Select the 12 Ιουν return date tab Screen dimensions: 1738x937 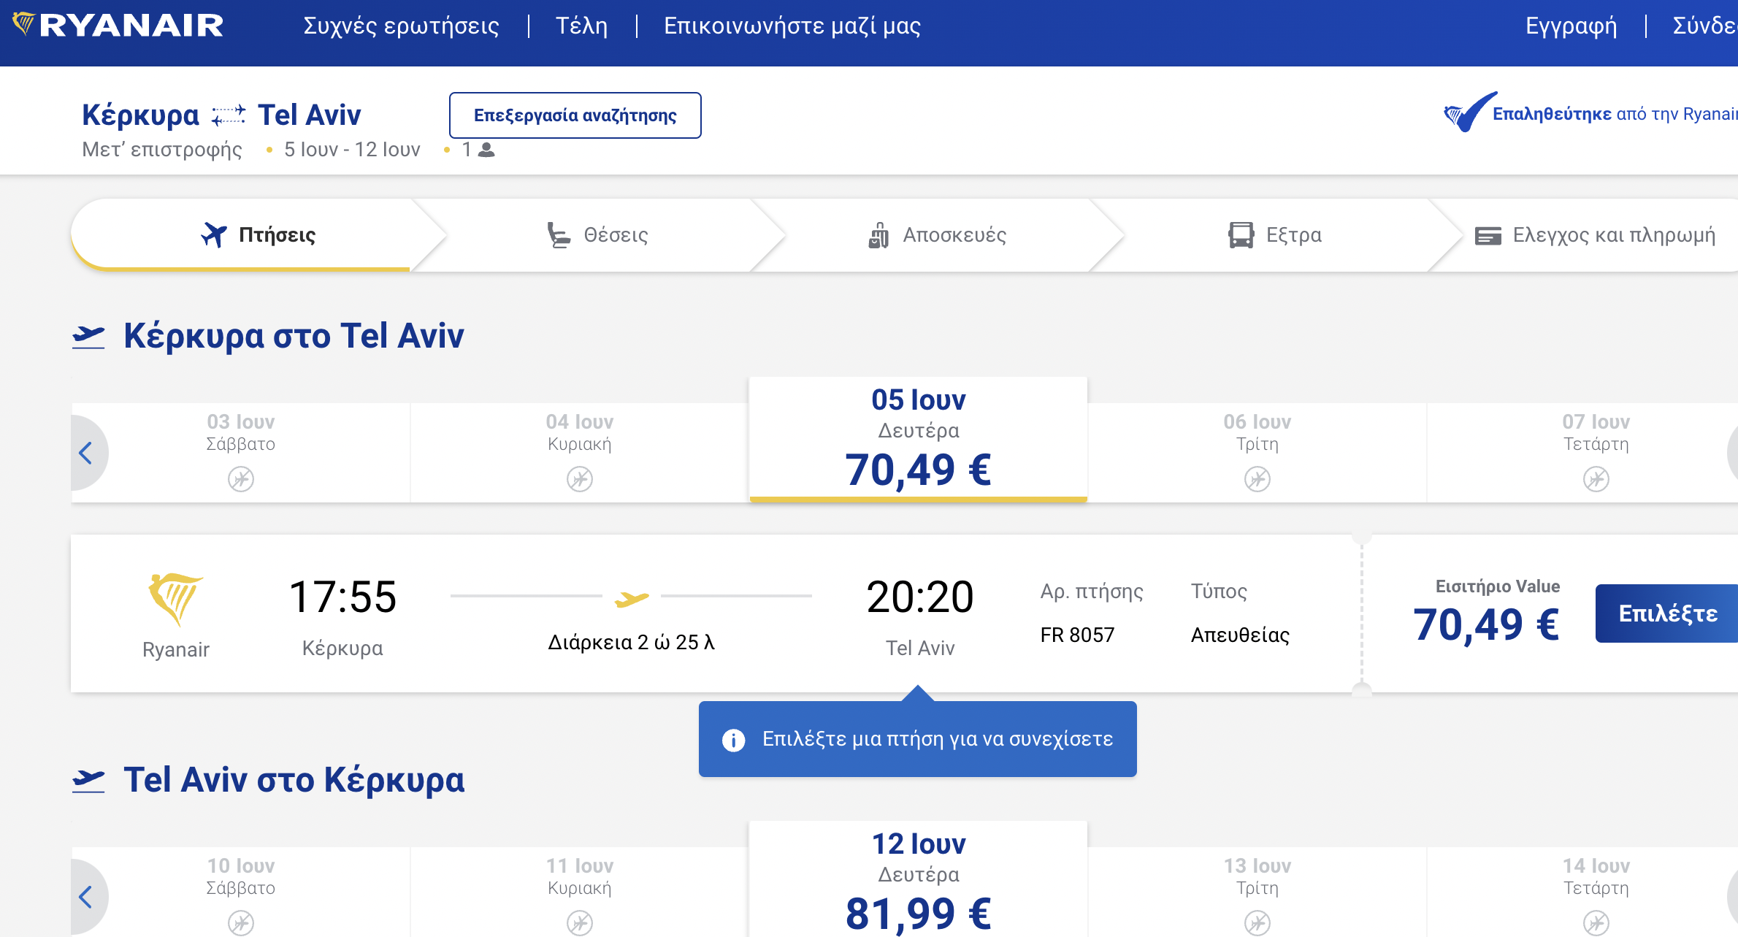coord(918,879)
